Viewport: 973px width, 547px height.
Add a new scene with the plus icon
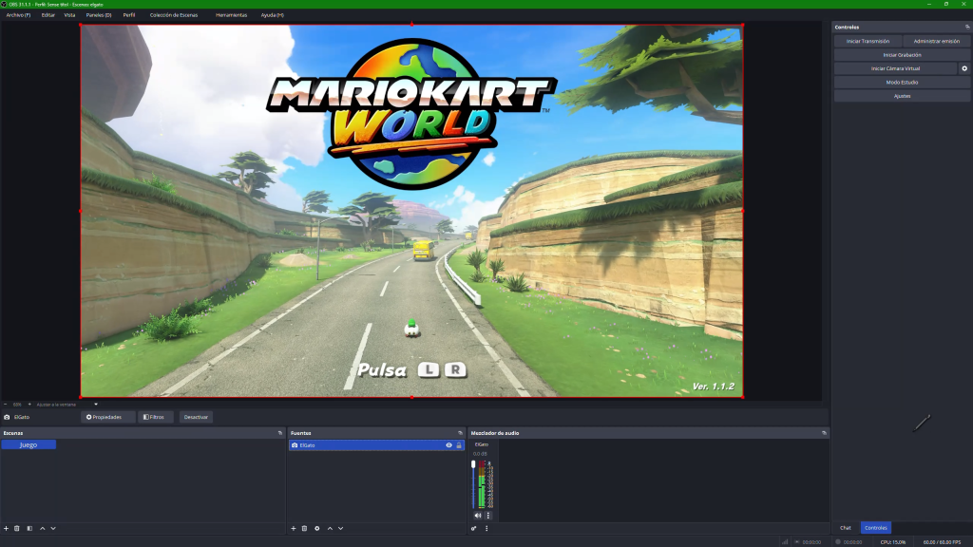[x=6, y=528]
